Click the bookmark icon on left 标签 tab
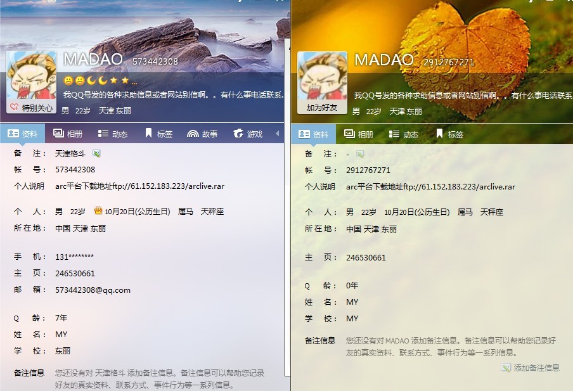 (149, 134)
